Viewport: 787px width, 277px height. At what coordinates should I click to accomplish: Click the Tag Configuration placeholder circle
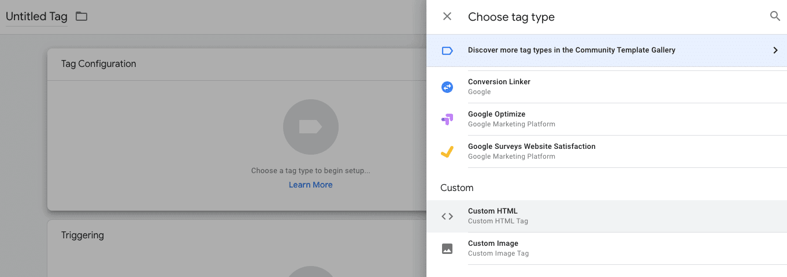[311, 127]
